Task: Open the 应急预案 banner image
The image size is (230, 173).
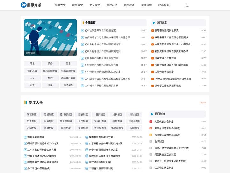Action: [x=50, y=38]
